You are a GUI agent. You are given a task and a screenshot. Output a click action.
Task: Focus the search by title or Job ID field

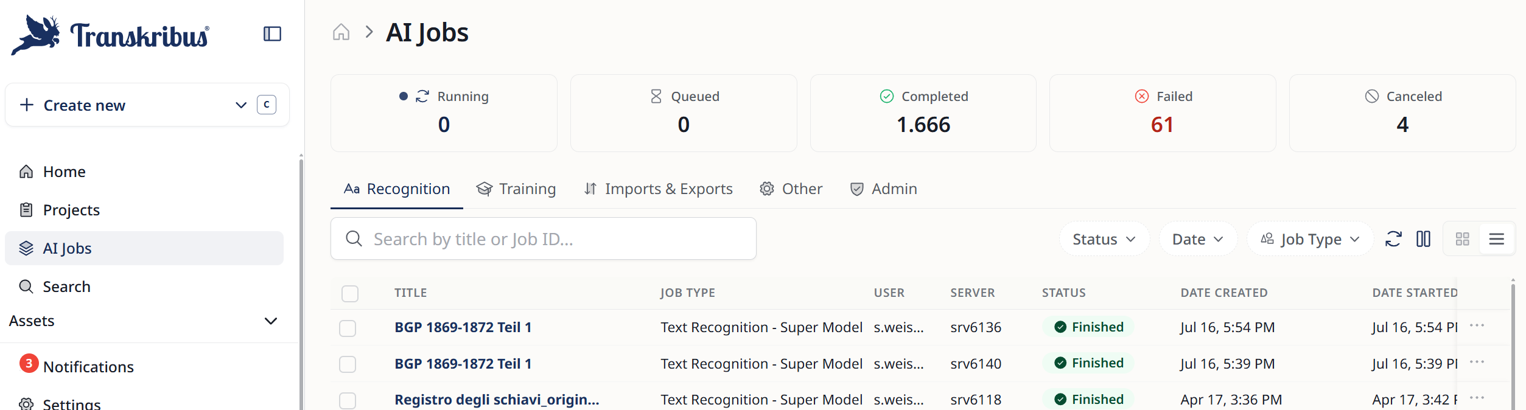coord(543,239)
